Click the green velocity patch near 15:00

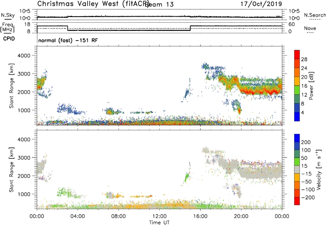tap(187, 177)
